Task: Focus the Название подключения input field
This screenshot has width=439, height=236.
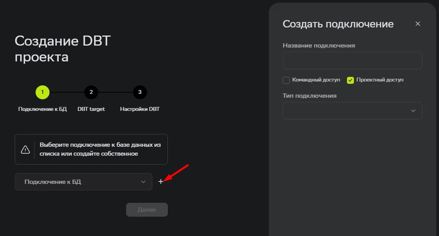Action: 352,61
